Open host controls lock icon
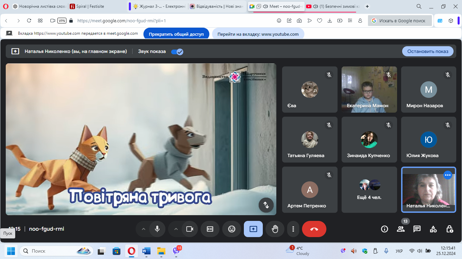Screen dimensions: 462x259 coord(449,229)
